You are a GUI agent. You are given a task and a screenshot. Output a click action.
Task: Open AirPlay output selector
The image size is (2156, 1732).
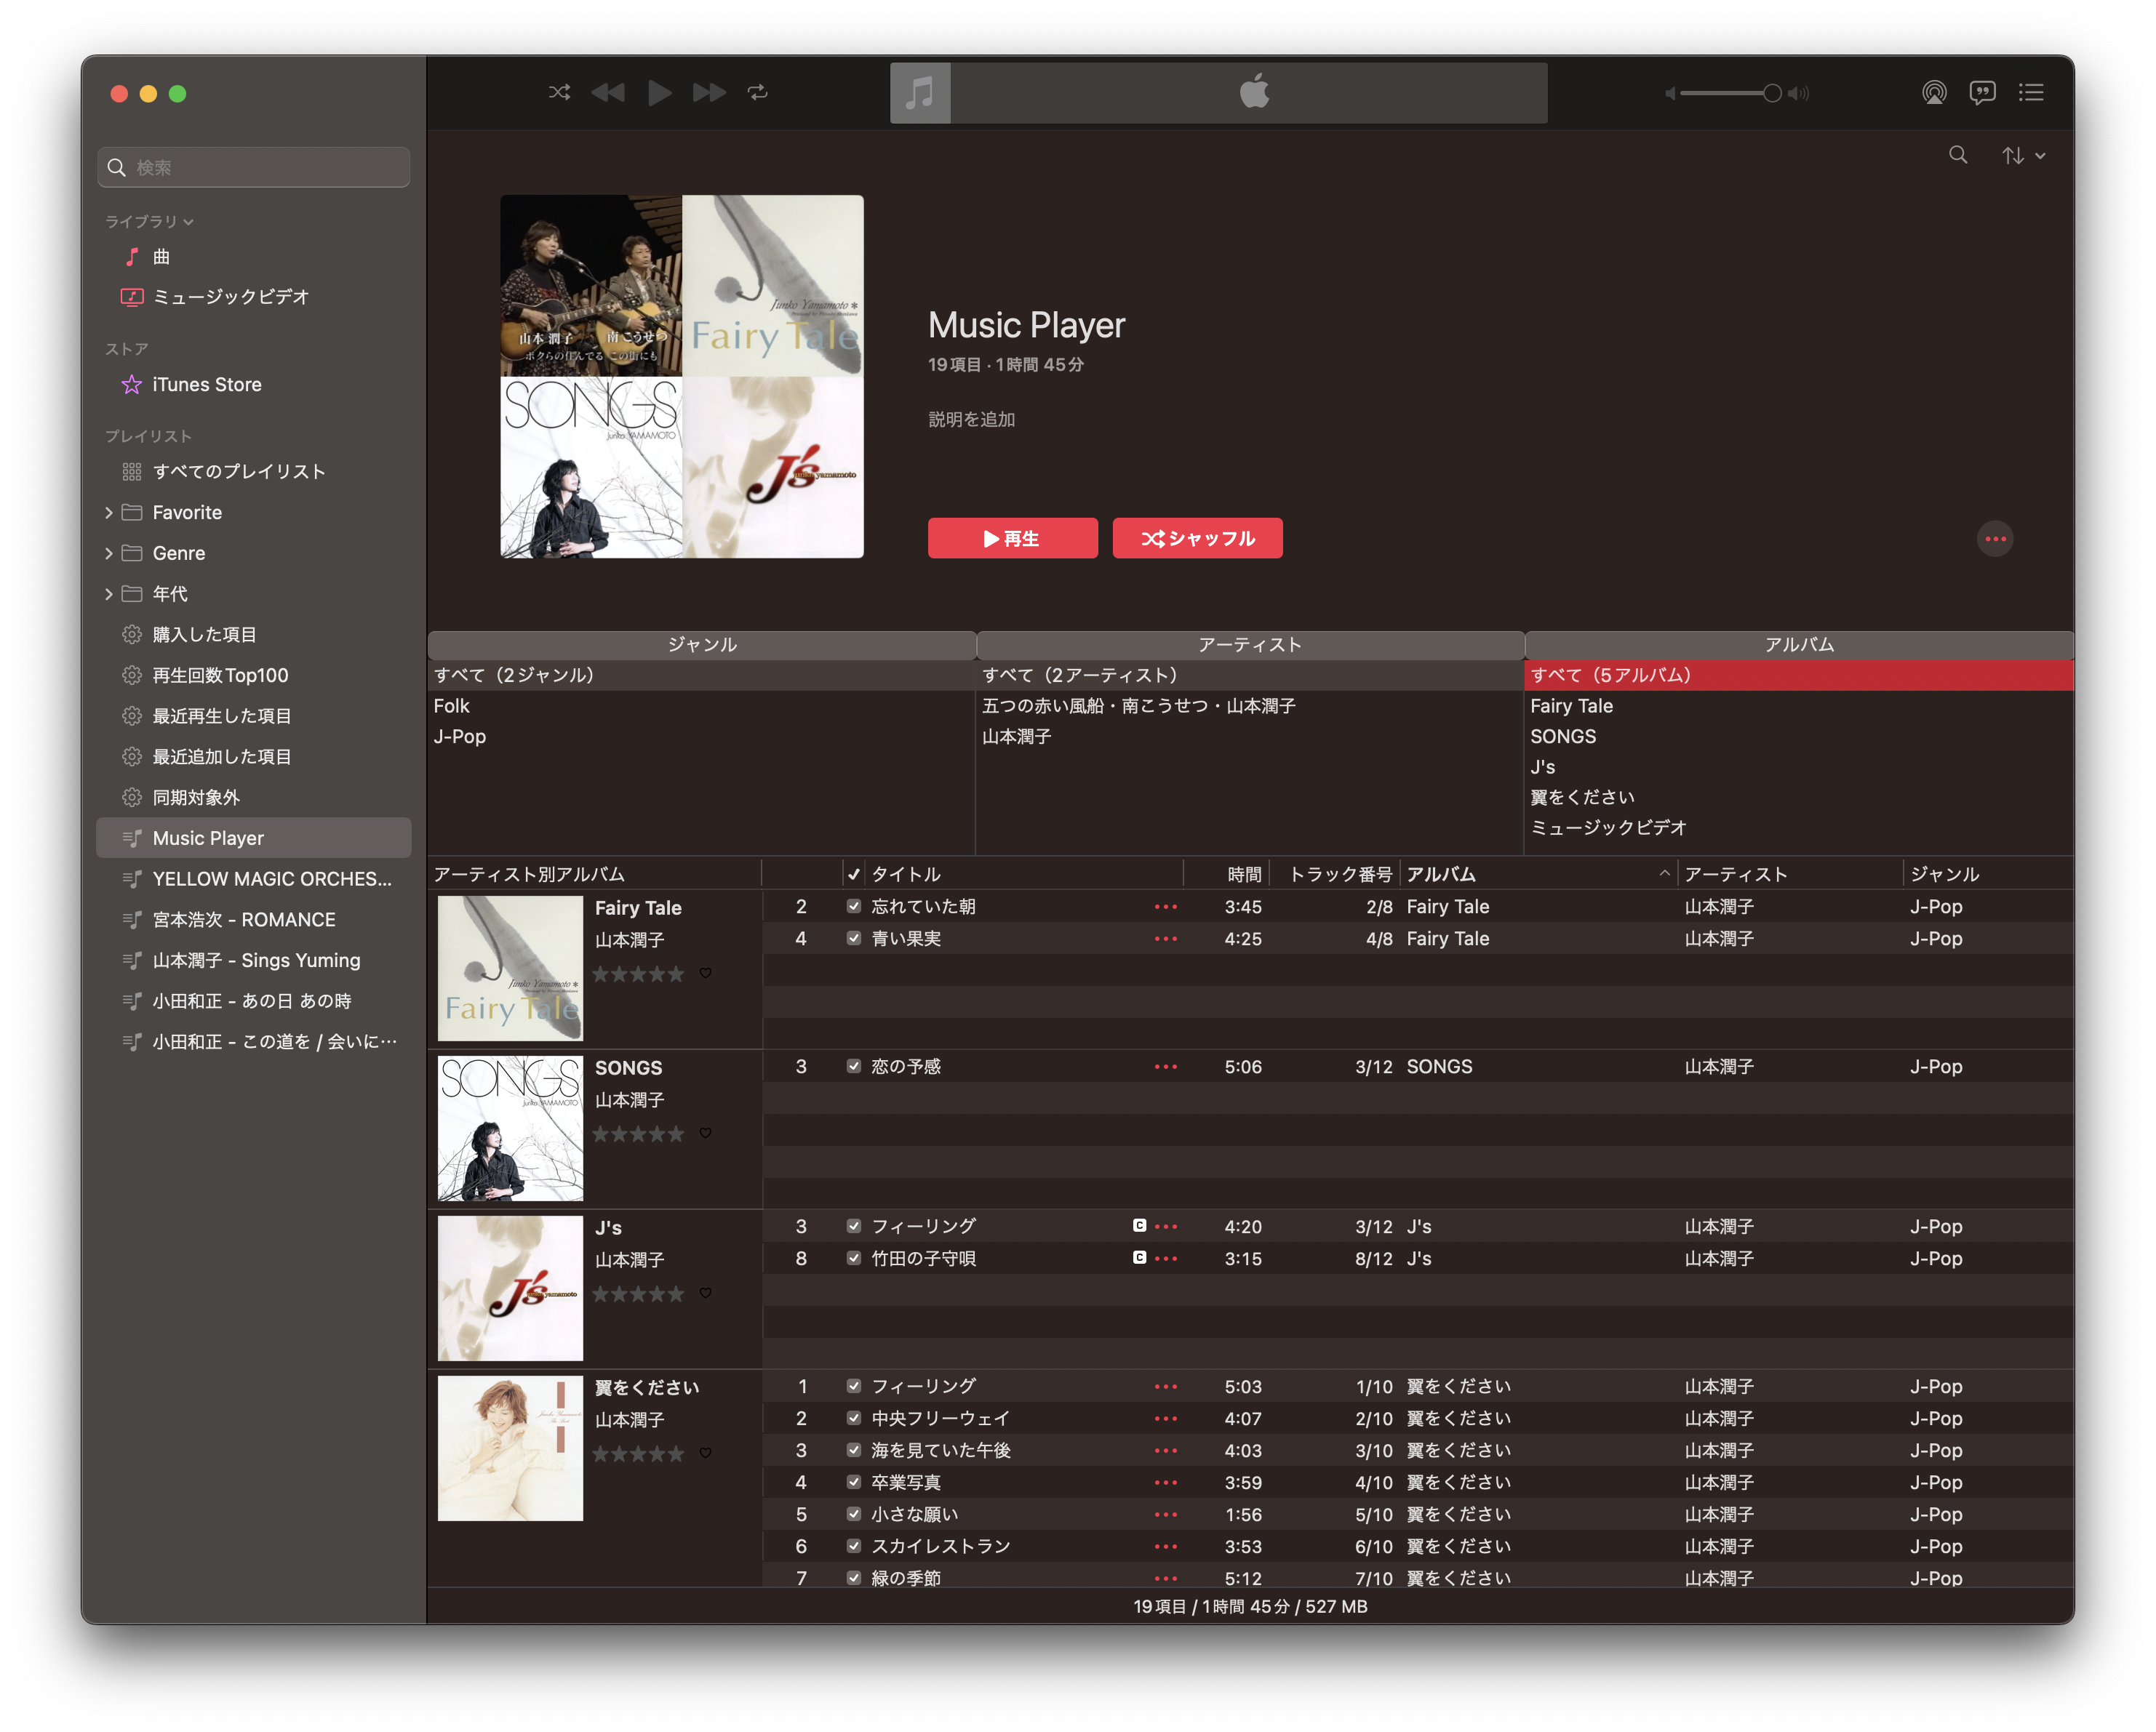(x=1934, y=93)
